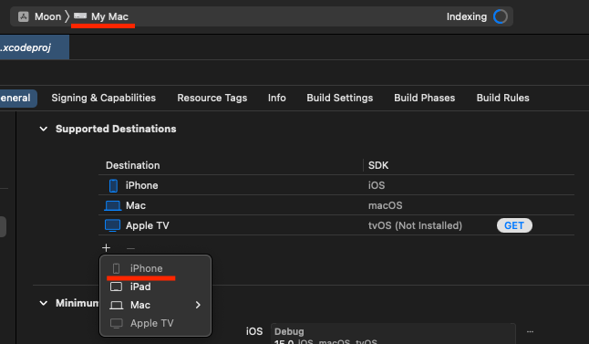Viewport: 589px width, 344px height.
Task: Click GET to install tvOS
Action: click(x=514, y=225)
